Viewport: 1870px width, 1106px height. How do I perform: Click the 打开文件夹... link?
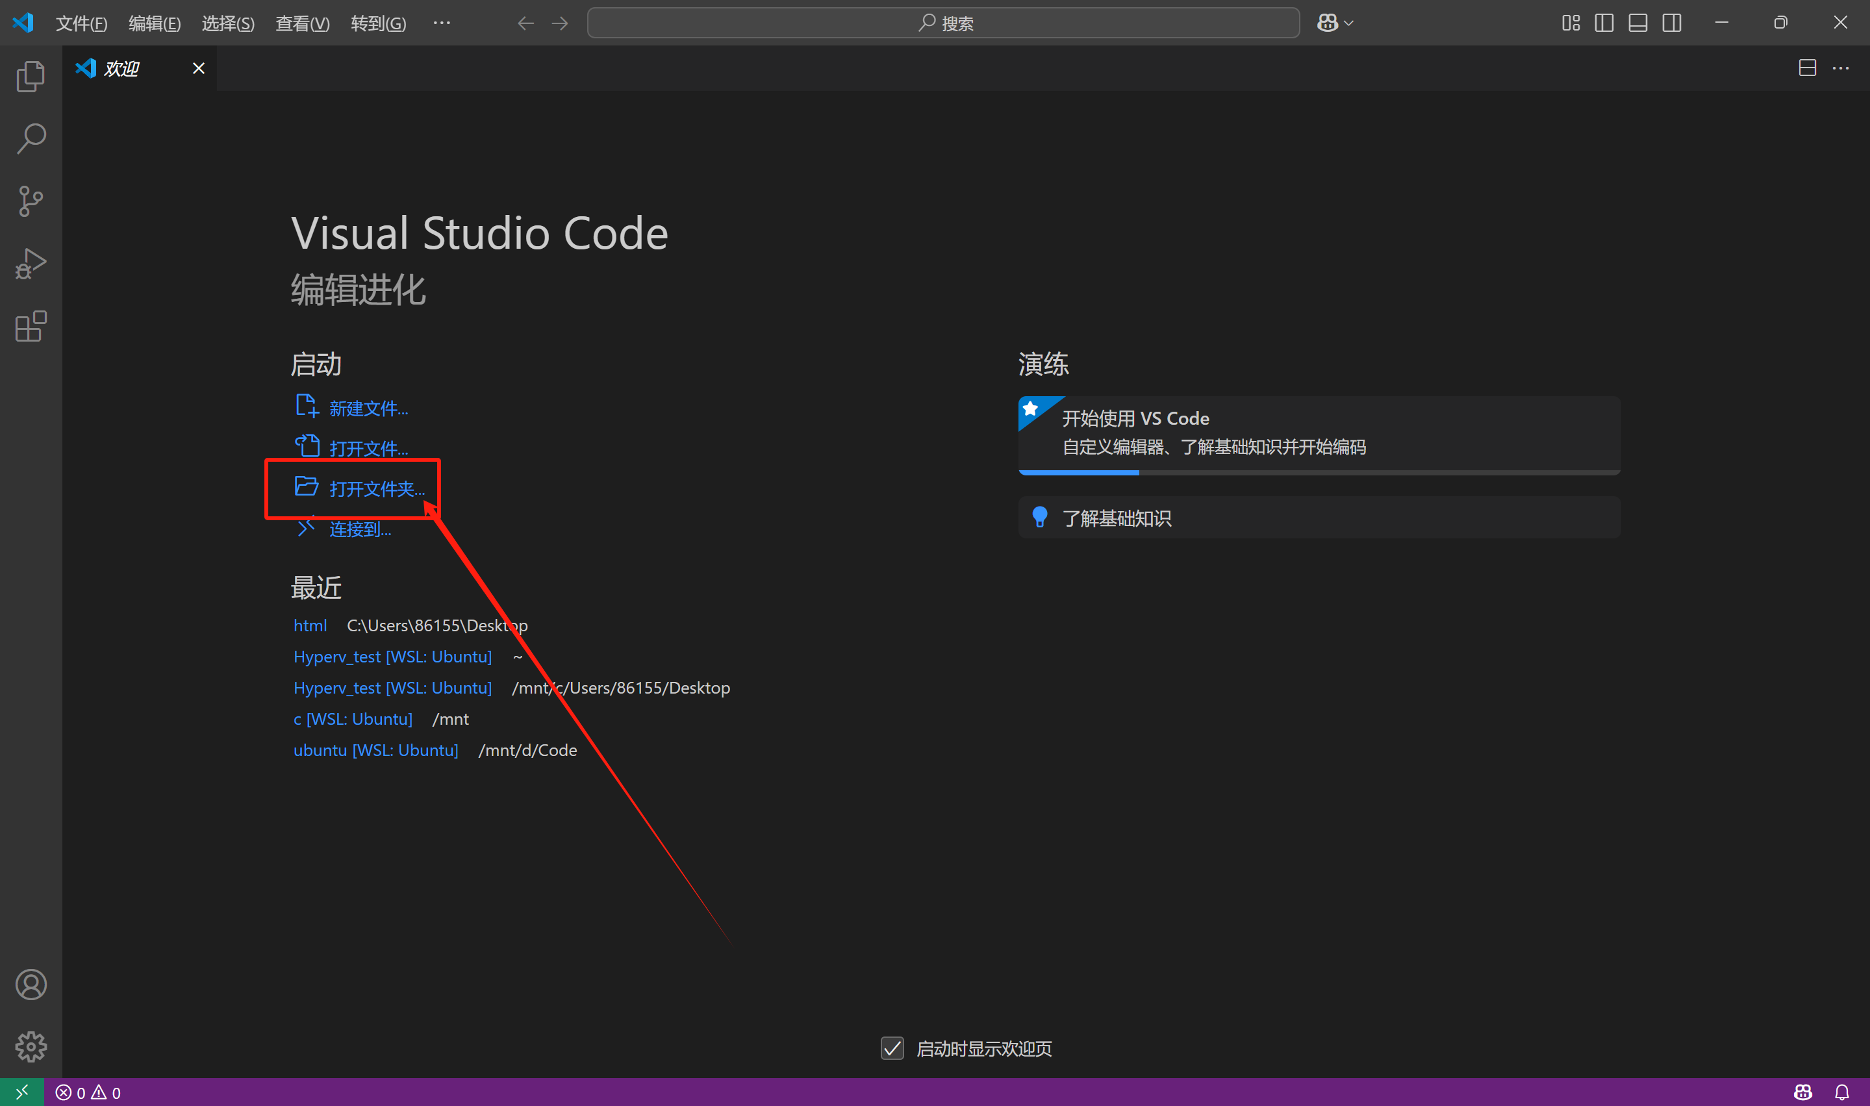pos(376,489)
